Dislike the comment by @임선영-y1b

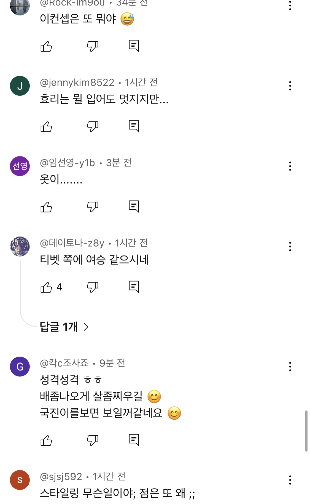coord(93,207)
